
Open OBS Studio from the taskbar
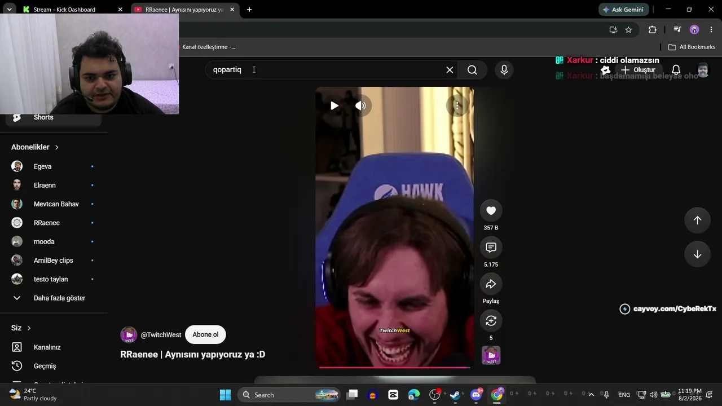coord(435,395)
